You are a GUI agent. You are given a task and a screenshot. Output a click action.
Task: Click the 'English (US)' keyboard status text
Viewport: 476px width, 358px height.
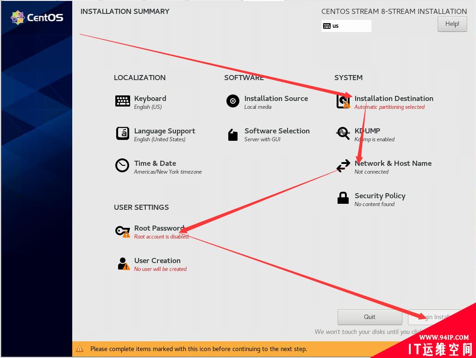(148, 107)
